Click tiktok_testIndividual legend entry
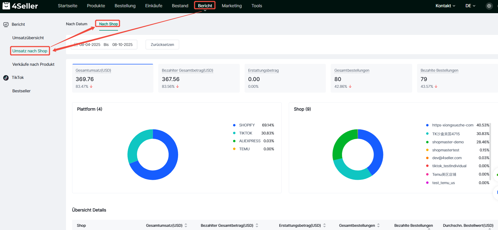Screen dimensions: 498x230 point(449,166)
